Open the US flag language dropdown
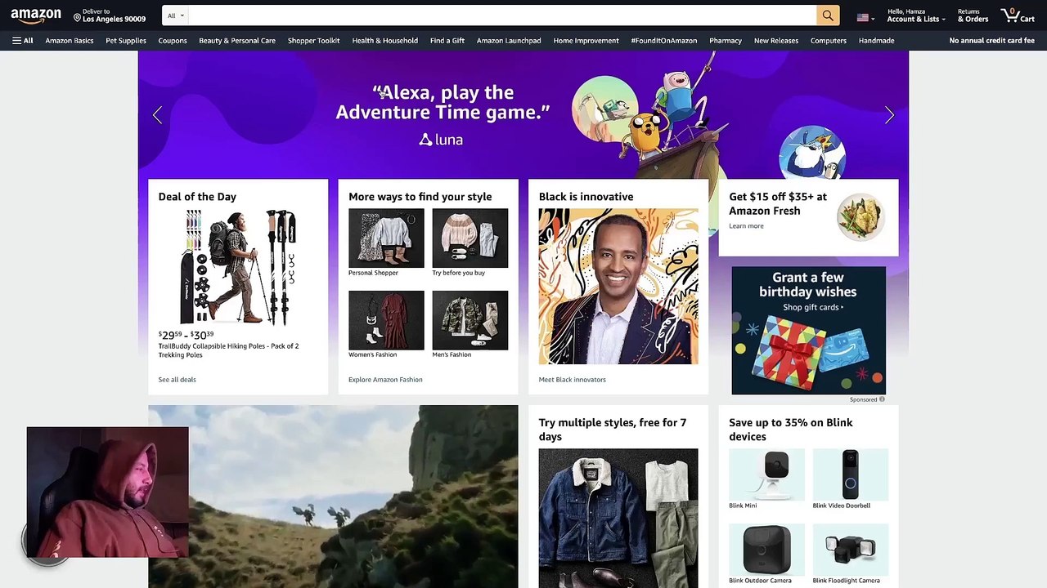The width and height of the screenshot is (1047, 588). pos(865,17)
